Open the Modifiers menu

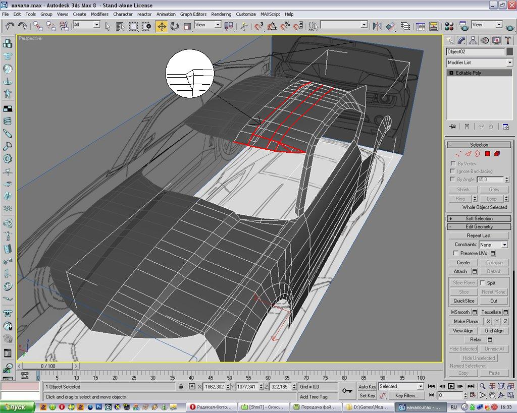click(x=99, y=14)
